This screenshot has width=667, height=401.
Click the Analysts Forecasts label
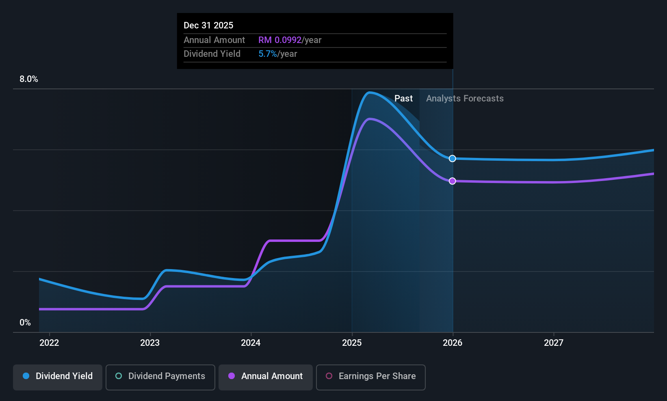point(465,99)
